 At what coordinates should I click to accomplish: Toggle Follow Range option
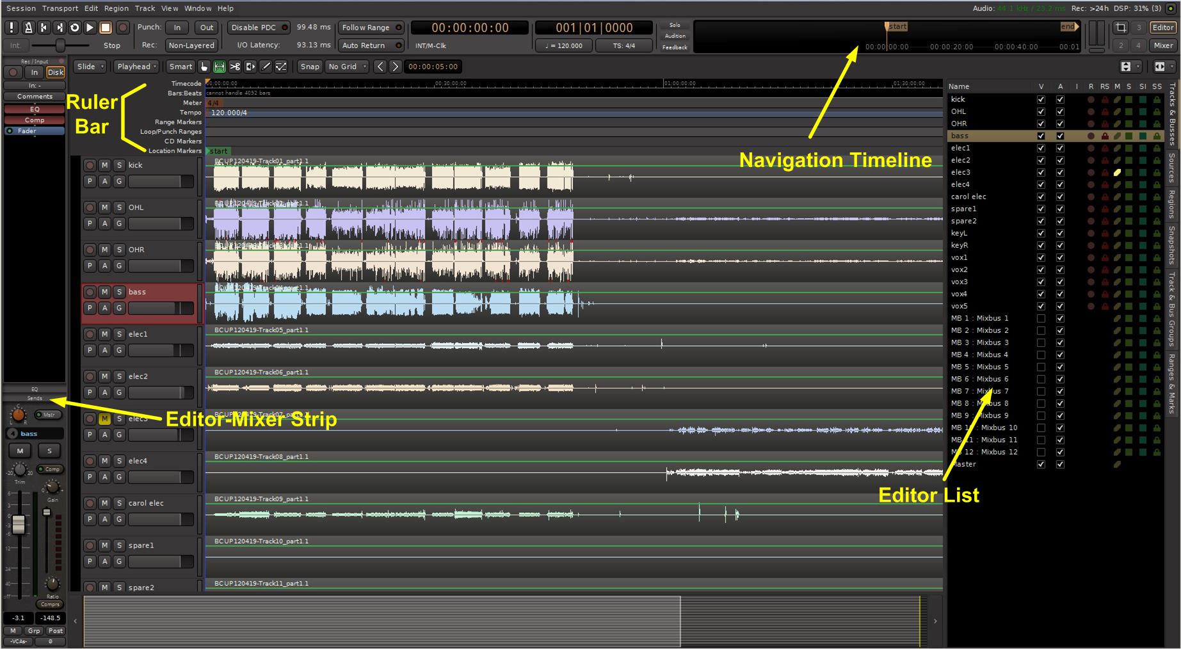click(x=371, y=28)
